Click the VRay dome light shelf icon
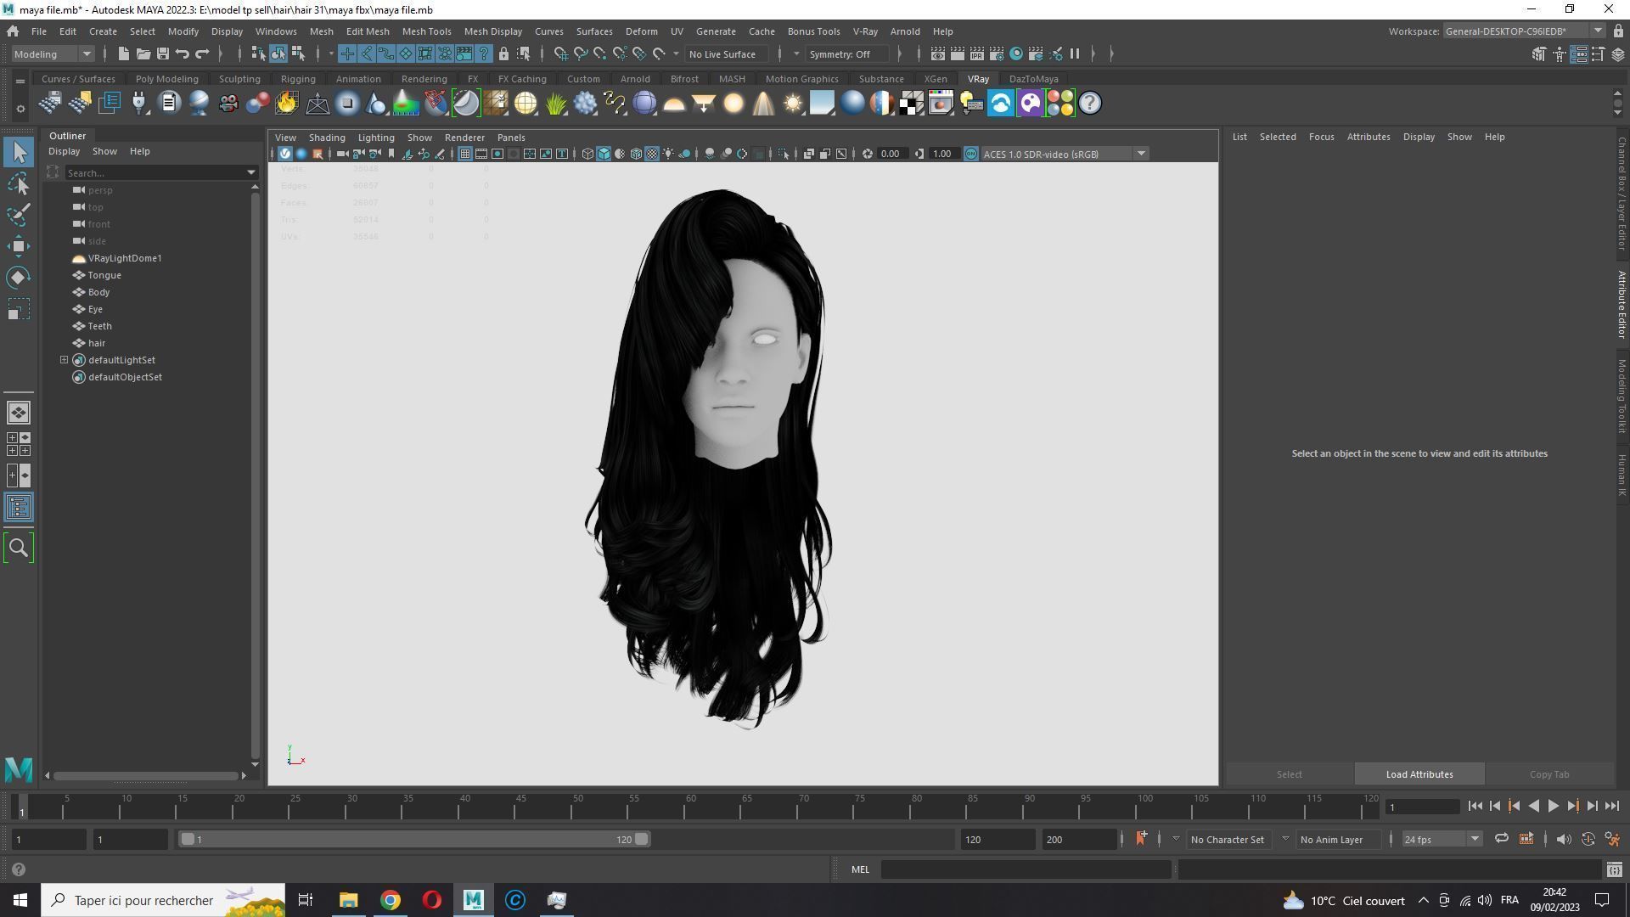This screenshot has width=1630, height=917. [x=674, y=104]
